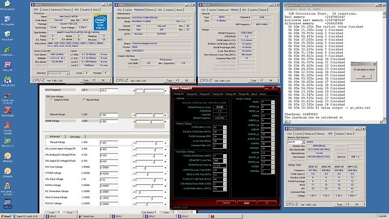Viewport: 389px width, 219px height.
Task: Launch the 3DMark03 desktop shortcut
Action: pos(7,157)
